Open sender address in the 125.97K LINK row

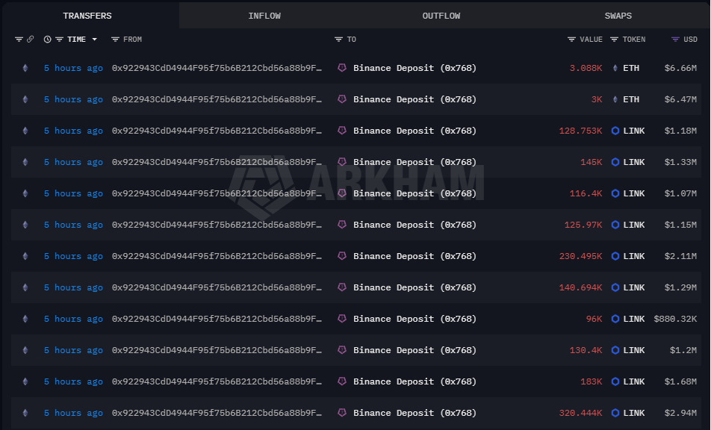pyautogui.click(x=217, y=225)
